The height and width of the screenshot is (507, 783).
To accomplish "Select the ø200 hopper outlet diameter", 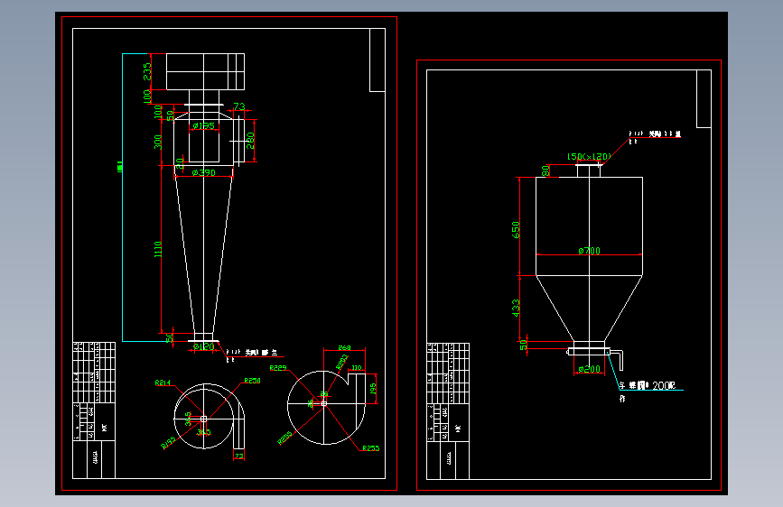I will [x=589, y=369].
